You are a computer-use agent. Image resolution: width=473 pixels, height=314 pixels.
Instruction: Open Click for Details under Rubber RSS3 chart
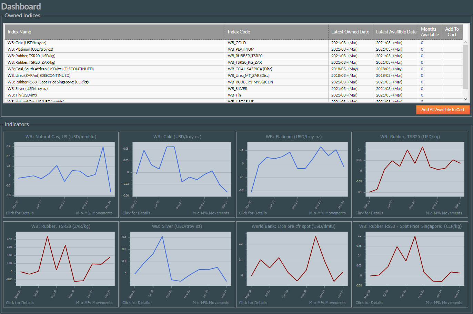click(369, 302)
